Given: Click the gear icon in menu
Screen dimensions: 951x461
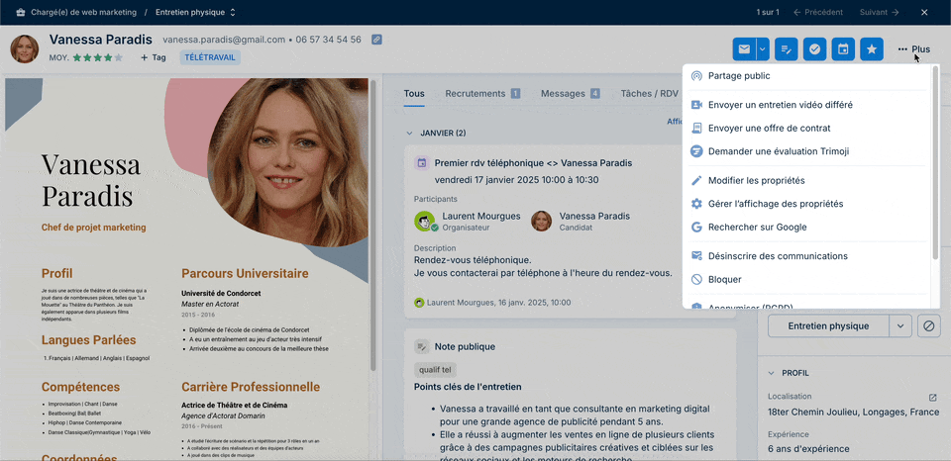Looking at the screenshot, I should tap(696, 204).
